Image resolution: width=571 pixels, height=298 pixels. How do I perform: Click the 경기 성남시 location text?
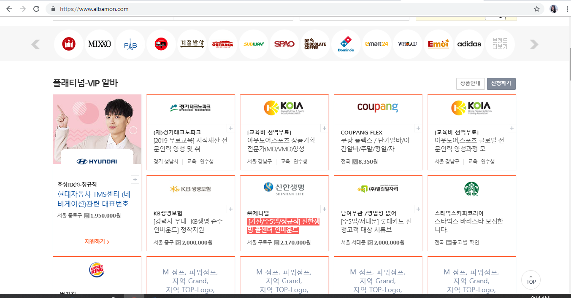pos(166,161)
